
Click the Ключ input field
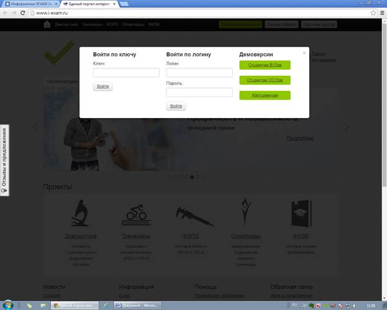[x=126, y=73]
